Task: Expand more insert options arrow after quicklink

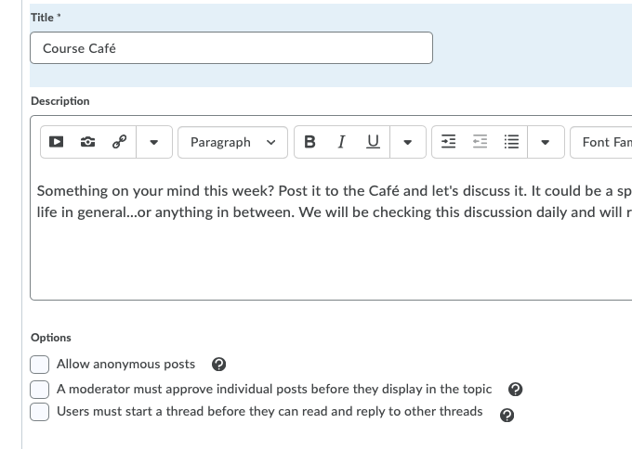Action: click(x=154, y=142)
